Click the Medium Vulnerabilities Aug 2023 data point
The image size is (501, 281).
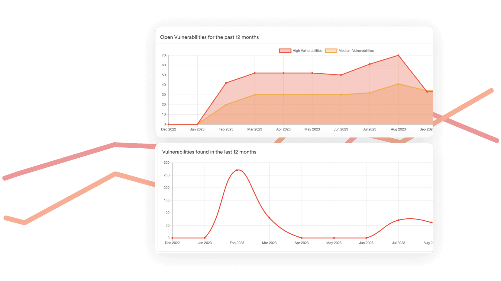[x=398, y=84]
